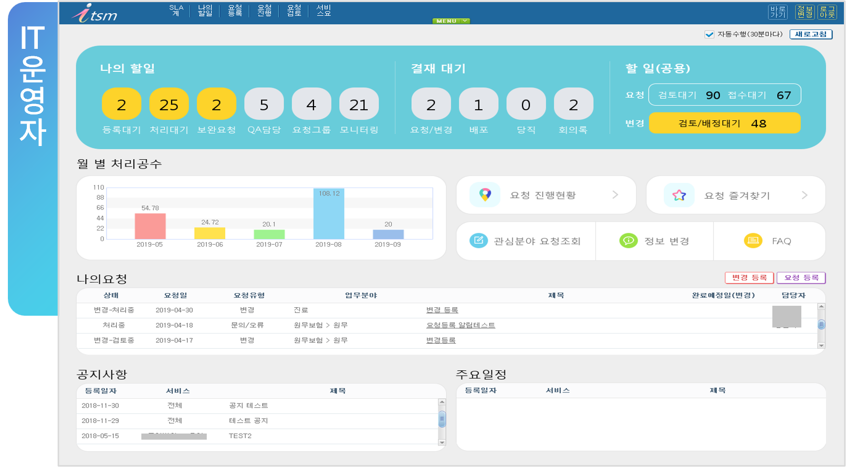Click the 요청 즐겨찾기 star icon
Image resolution: width=846 pixels, height=467 pixels.
(x=678, y=195)
